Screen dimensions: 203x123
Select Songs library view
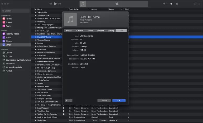click(15, 45)
